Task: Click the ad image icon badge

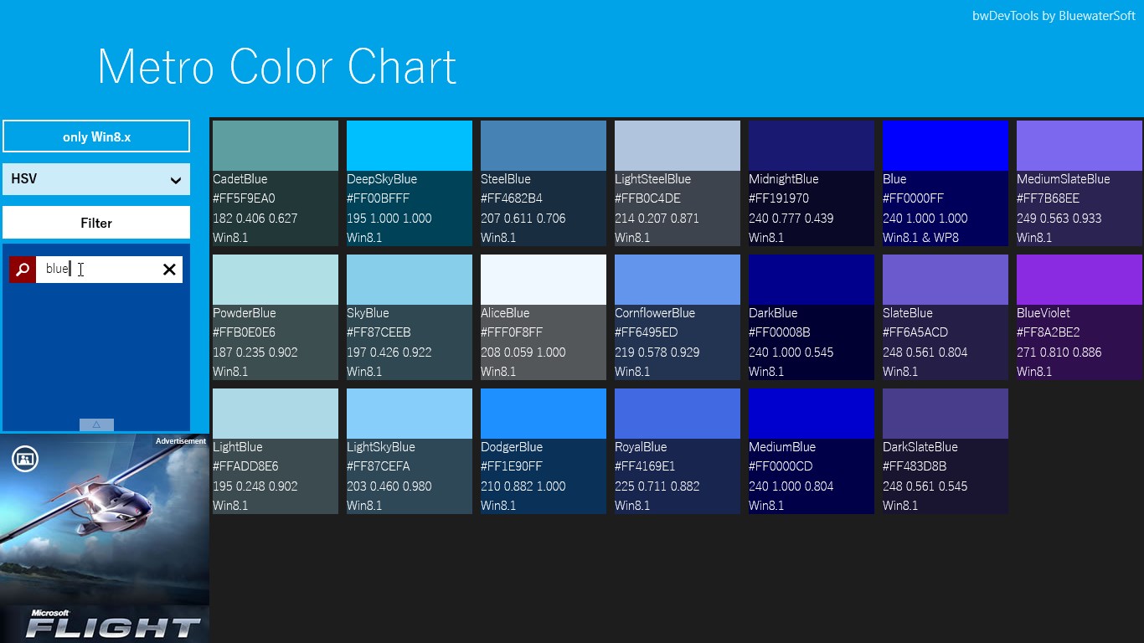Action: (25, 459)
